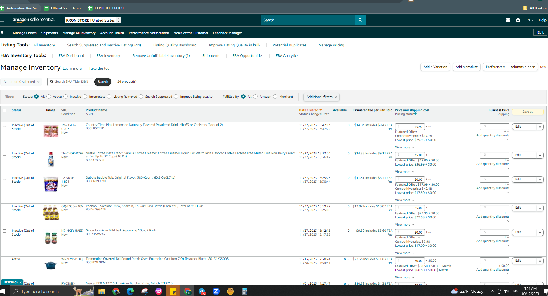This screenshot has height=296, width=548.
Task: Select Merchant under Fulfilled By
Action: pos(275,97)
